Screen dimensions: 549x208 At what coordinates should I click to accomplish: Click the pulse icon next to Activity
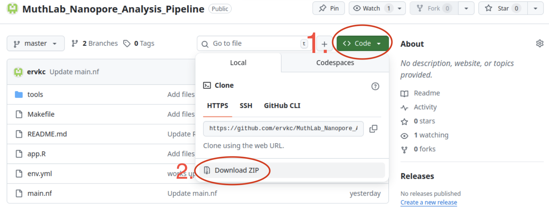404,108
